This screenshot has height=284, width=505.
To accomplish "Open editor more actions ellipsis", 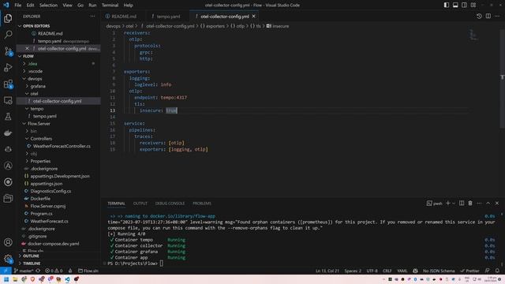I will pos(497,16).
